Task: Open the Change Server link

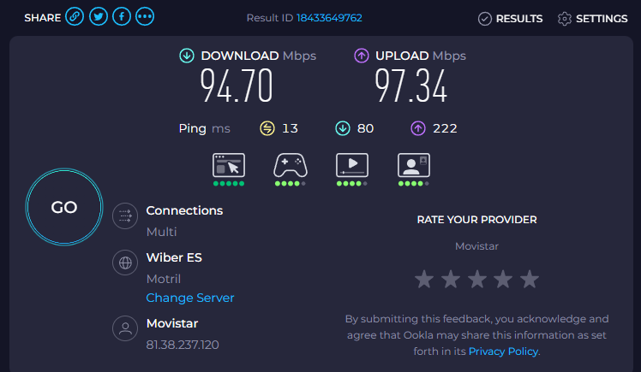Action: (190, 298)
